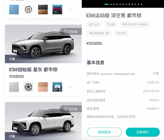Tap the 可分期 installment tag
164x140 pixels.
click(111, 24)
